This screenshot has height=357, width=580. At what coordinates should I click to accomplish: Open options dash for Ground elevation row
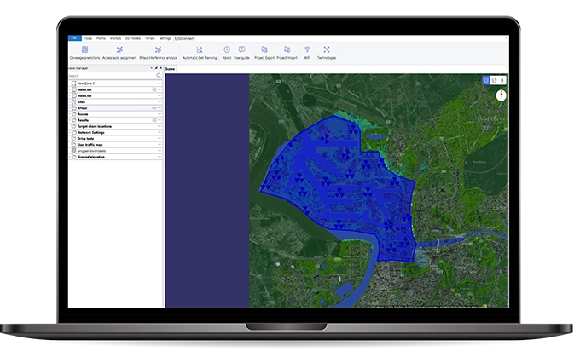click(159, 157)
